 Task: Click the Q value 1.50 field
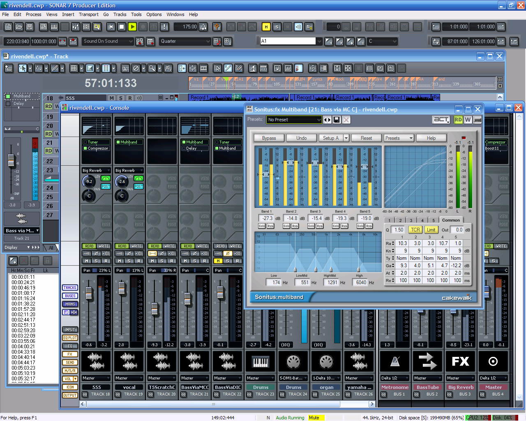pos(399,230)
